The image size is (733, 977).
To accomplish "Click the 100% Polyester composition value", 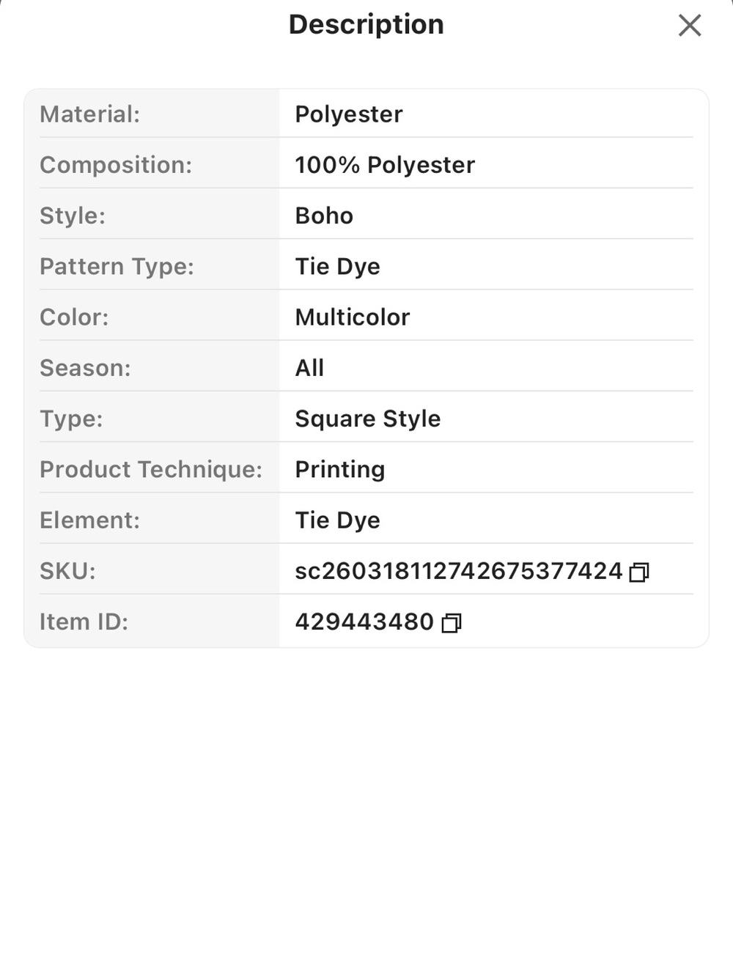I will point(385,165).
